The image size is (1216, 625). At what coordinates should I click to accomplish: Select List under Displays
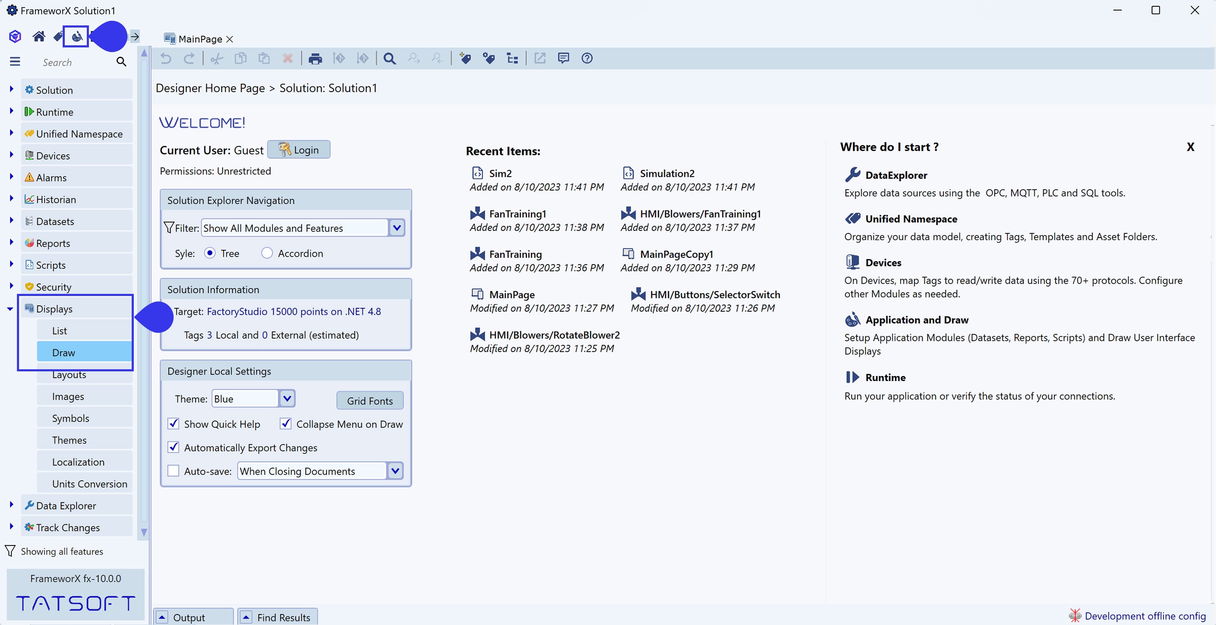point(85,330)
